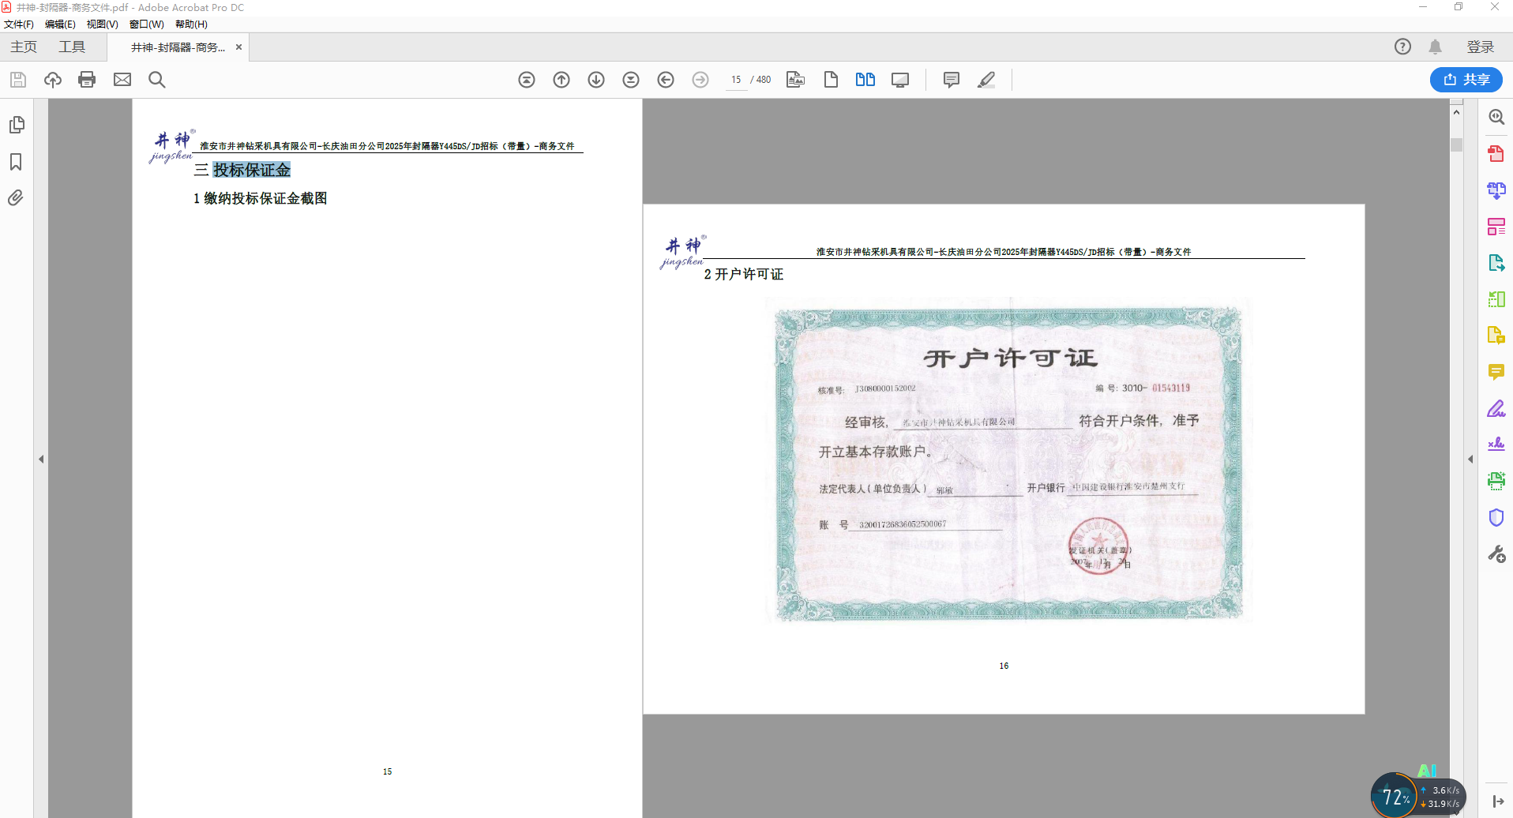The height and width of the screenshot is (818, 1513).
Task: Open the find text magnifier in toolbar
Action: 157,80
